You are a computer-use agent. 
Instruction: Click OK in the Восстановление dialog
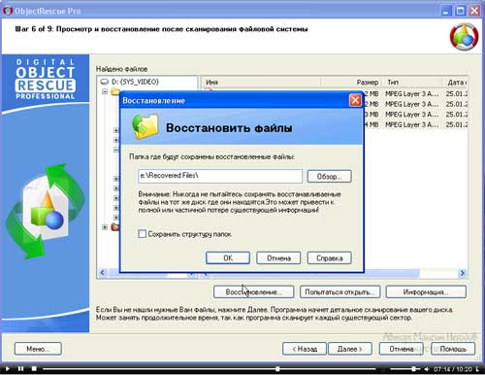click(x=228, y=258)
